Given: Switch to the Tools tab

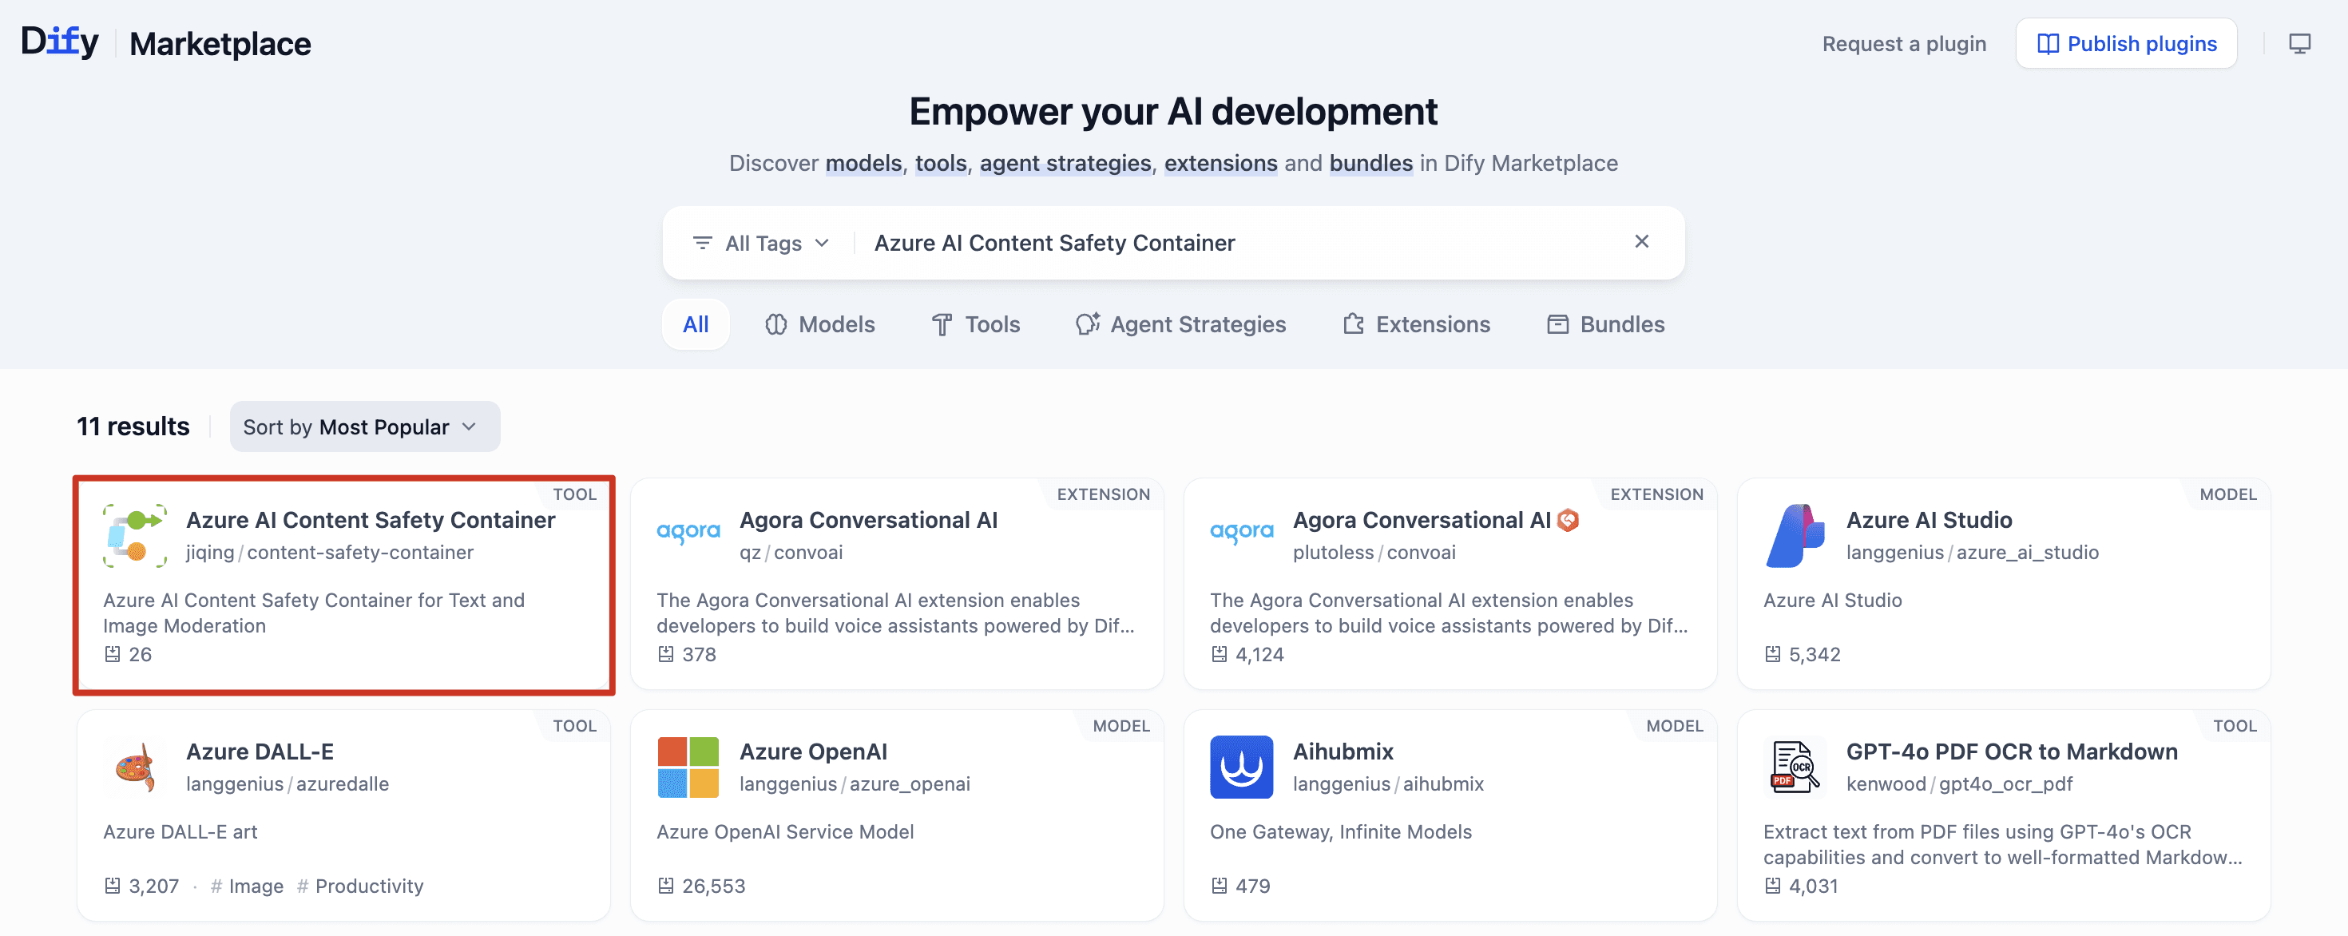Looking at the screenshot, I should 975,324.
